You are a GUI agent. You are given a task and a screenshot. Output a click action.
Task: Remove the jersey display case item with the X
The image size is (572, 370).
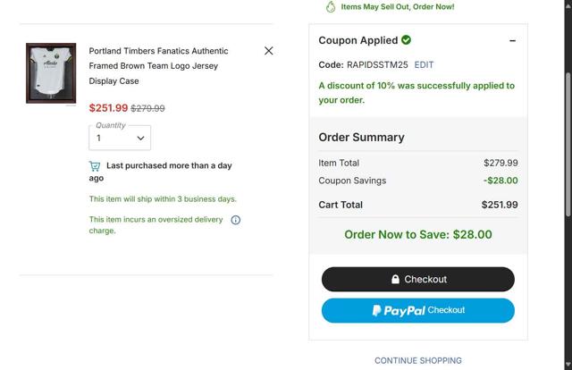(268, 51)
